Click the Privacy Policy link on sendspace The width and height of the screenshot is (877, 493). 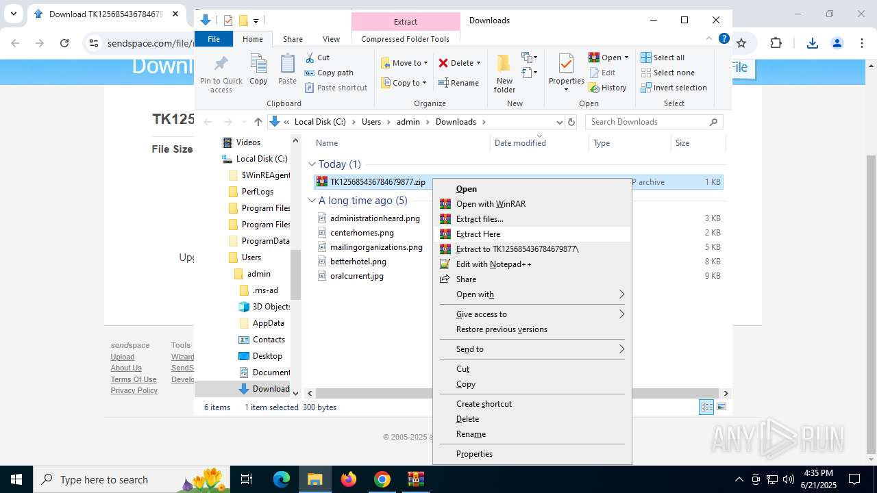tap(134, 390)
